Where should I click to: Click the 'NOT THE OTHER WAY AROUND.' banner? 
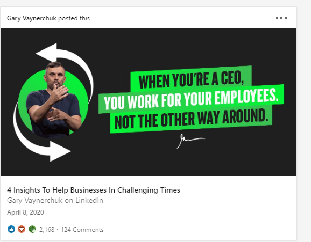tap(191, 119)
